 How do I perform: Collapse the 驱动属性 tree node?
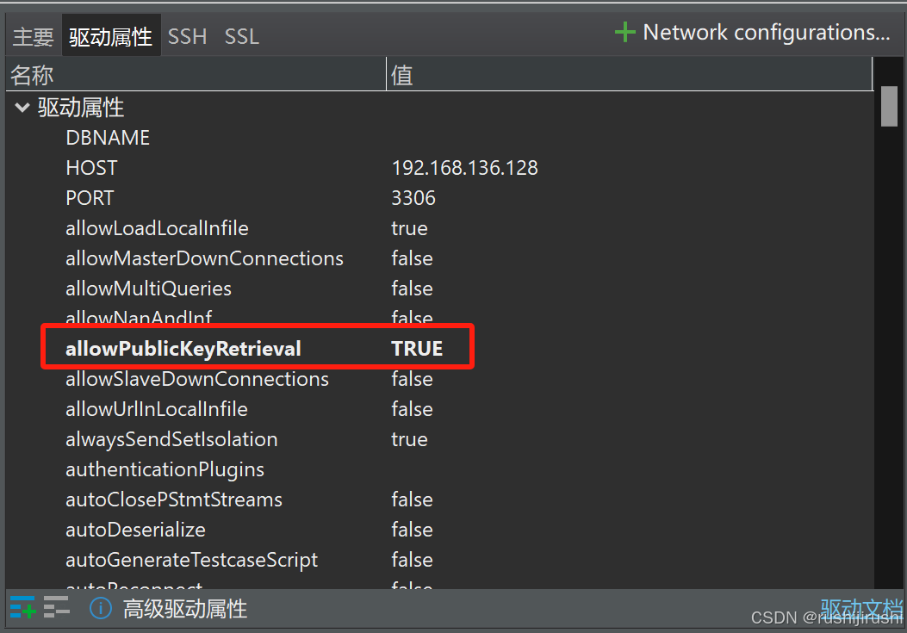click(22, 108)
